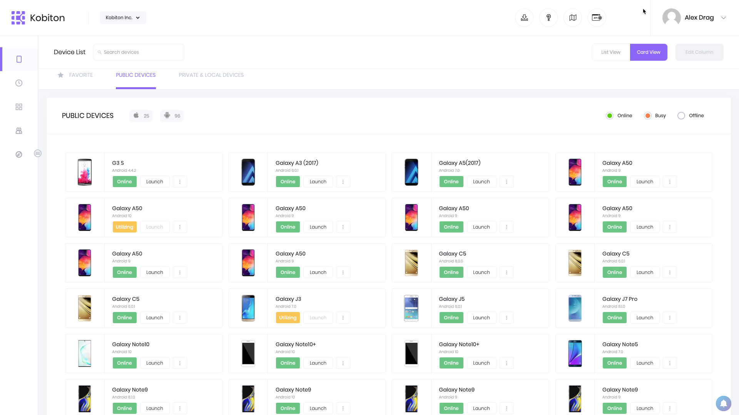The width and height of the screenshot is (739, 415).
Task: Click the Apps grid icon in the sidebar
Action: coord(18,107)
